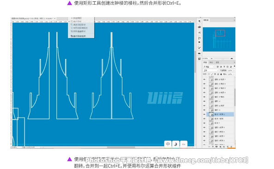This screenshot has height=169, width=274.
Task: Open the brush settings dock icon
Action: pos(200,47)
